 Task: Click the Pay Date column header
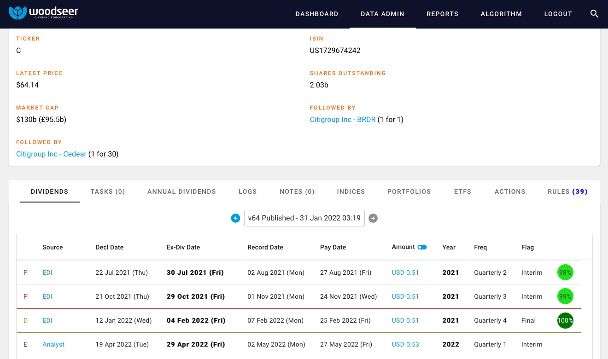[333, 247]
